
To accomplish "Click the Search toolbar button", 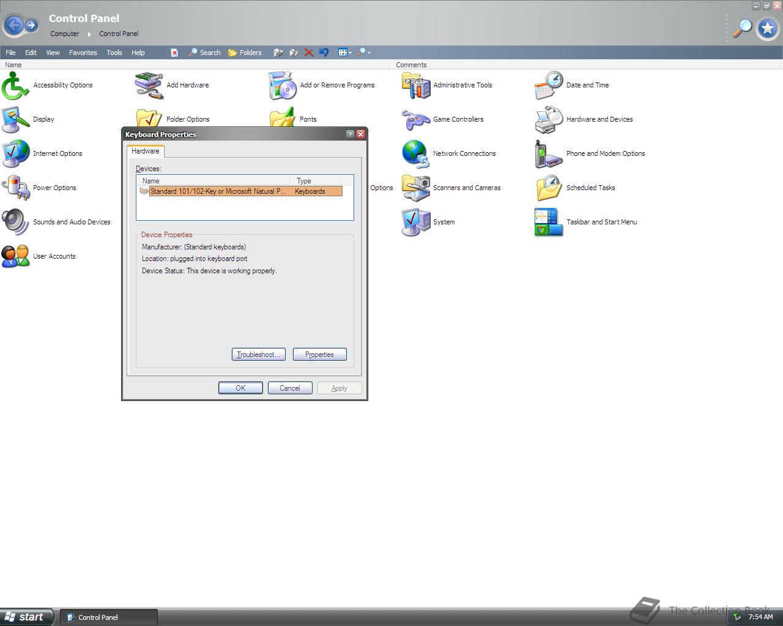I will point(204,53).
